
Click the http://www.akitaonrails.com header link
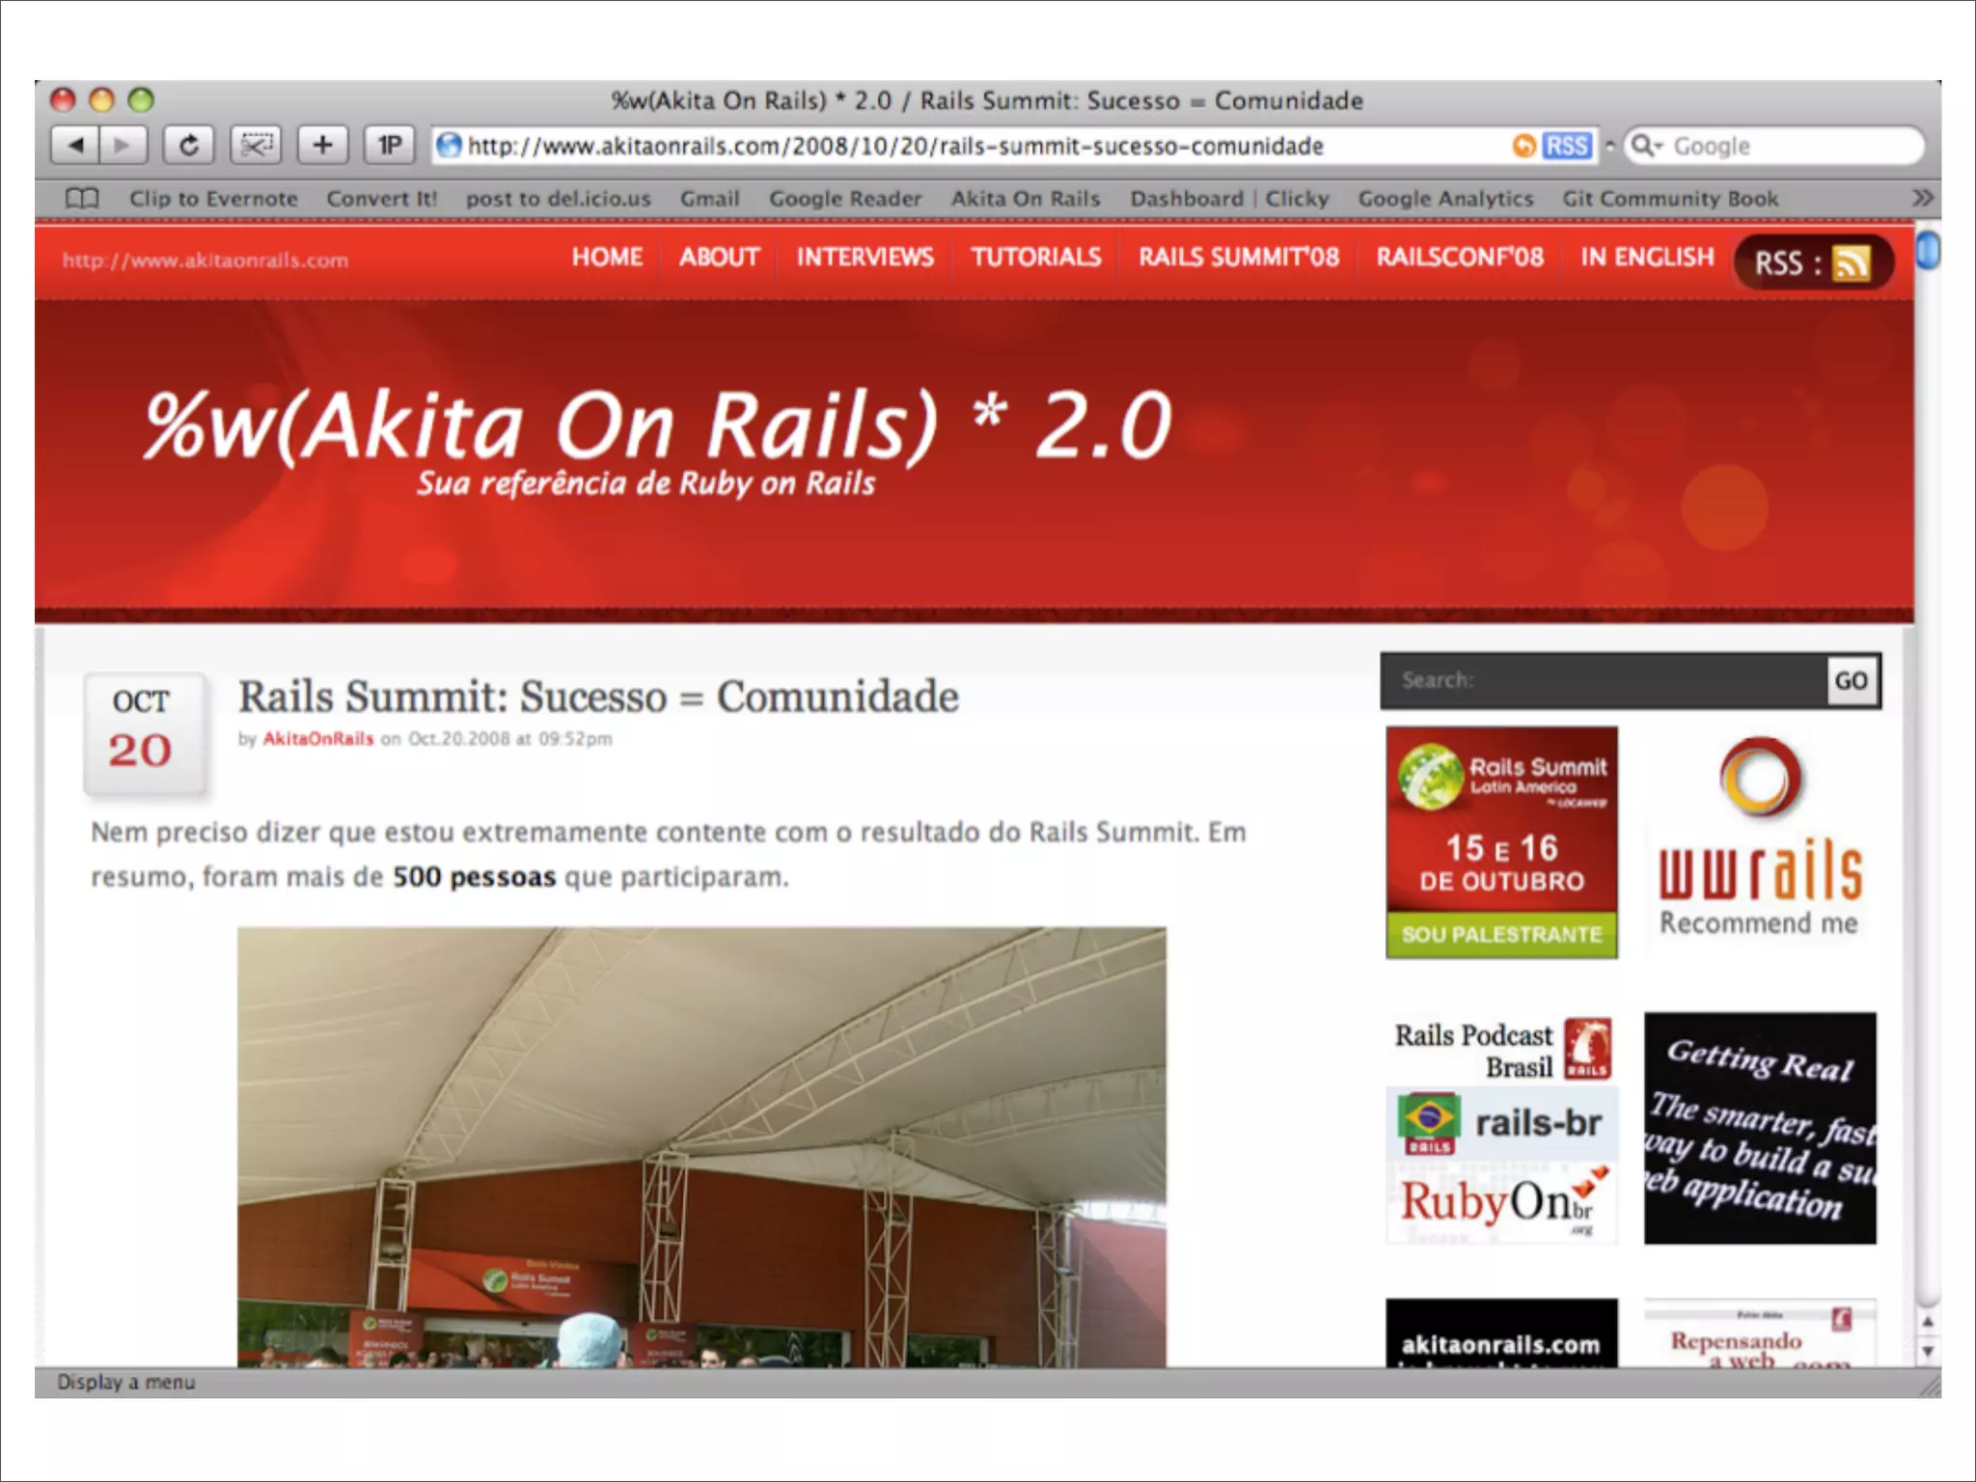coord(206,260)
